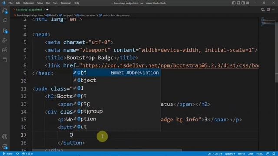The image size is (278, 156).
Task: Open the Search view in activity bar
Action: (x=5, y=20)
